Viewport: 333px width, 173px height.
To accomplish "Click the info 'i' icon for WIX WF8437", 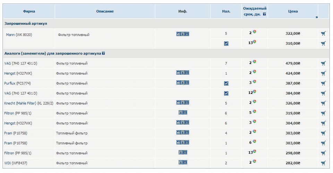I will pos(185,163).
